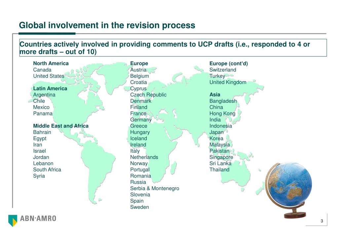The height and width of the screenshot is (234, 338).
Task: Select the 'Middle East and Africa' heading
Action: coord(61,126)
